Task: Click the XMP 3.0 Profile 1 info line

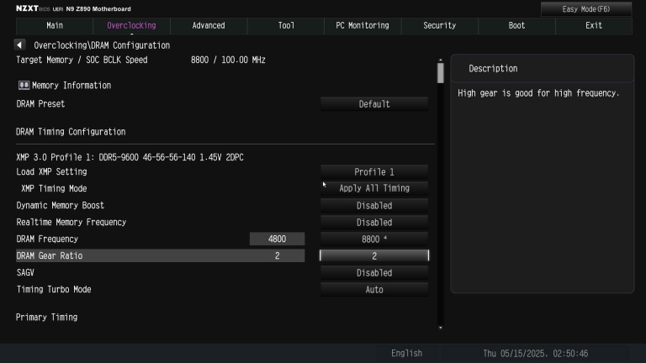Action: click(130, 157)
